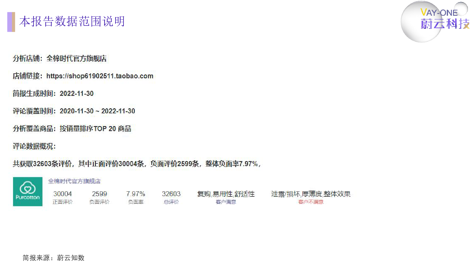475x267 pixels.
Task: Open the blue 全棉时代官方旗舰店 store link
Action: click(x=74, y=181)
